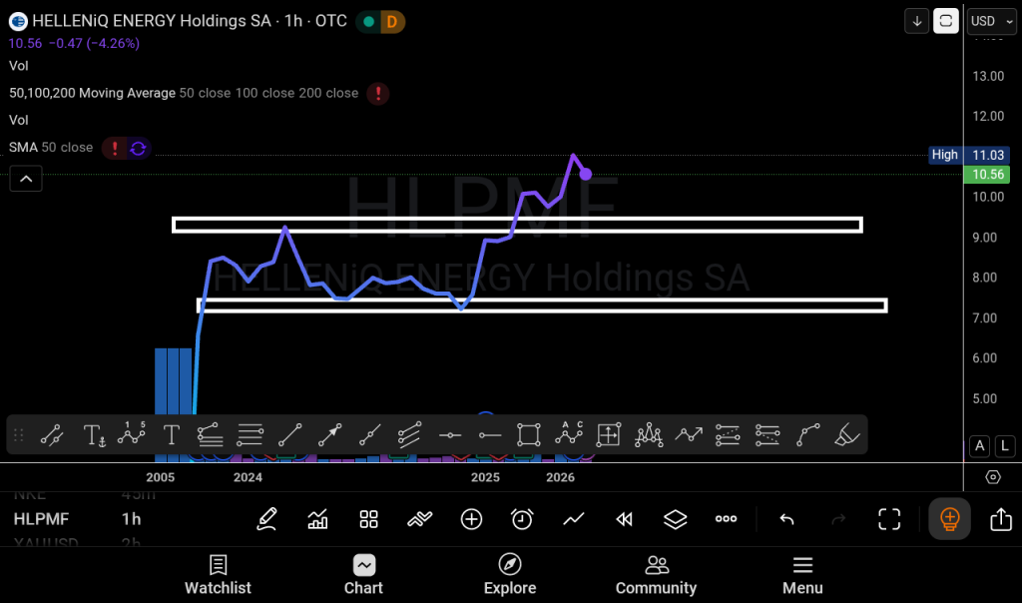This screenshot has height=603, width=1022.
Task: Open the Object Tree layers icon
Action: (675, 519)
